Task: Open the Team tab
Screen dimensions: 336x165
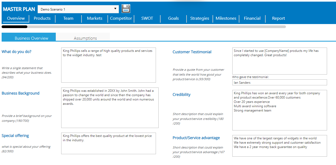Action: [68, 18]
